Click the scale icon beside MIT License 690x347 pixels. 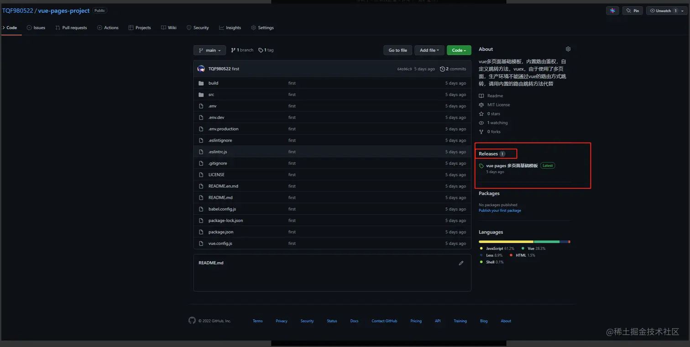tap(481, 105)
